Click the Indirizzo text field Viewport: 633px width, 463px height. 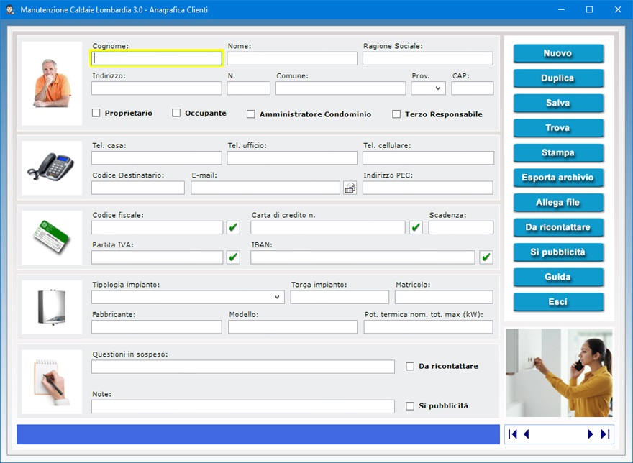(x=157, y=88)
